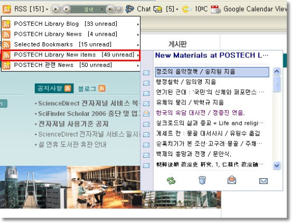
Task: Click unread envelope beside 朝鮮後期 政治史
Action: (x=146, y=166)
